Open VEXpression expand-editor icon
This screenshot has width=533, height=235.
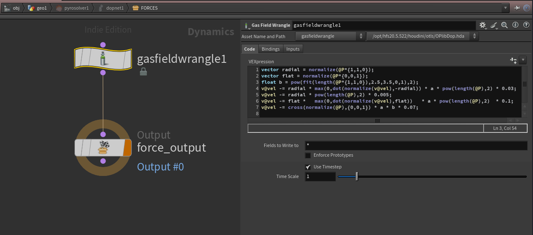coord(513,61)
